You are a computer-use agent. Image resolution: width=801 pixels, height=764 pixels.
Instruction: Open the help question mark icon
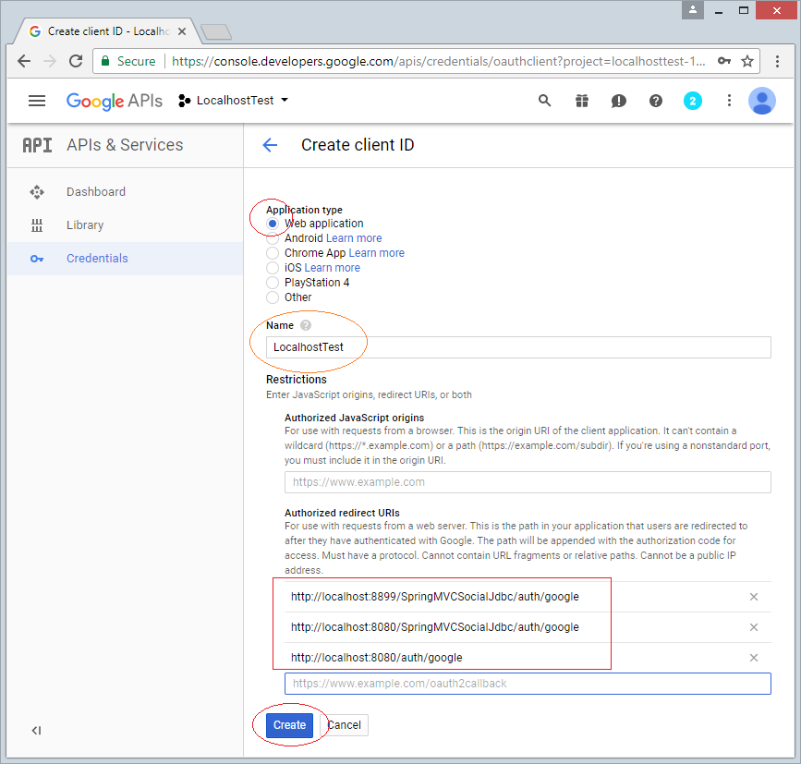656,101
